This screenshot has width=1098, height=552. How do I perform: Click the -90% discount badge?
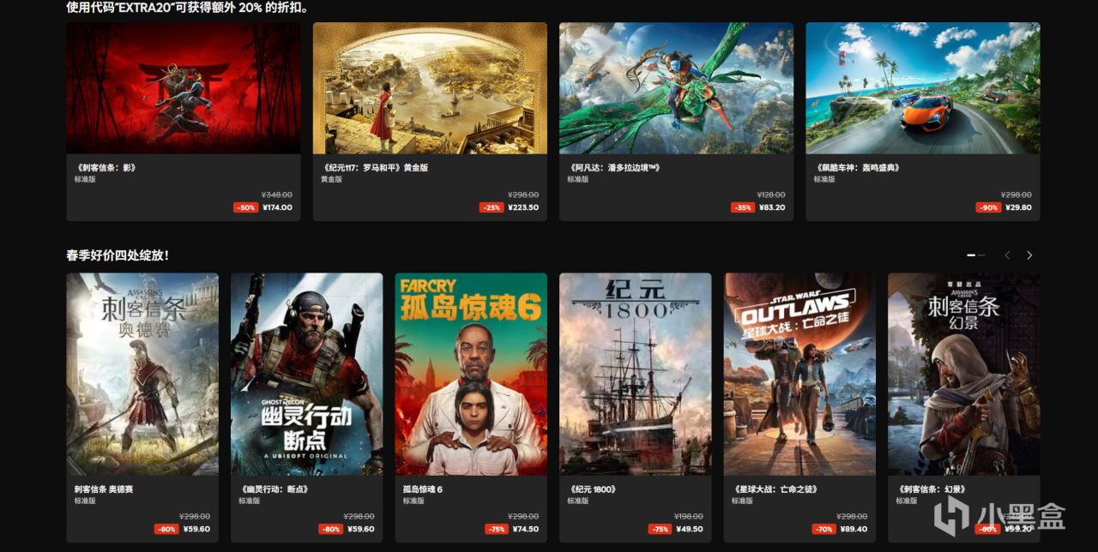(x=988, y=207)
